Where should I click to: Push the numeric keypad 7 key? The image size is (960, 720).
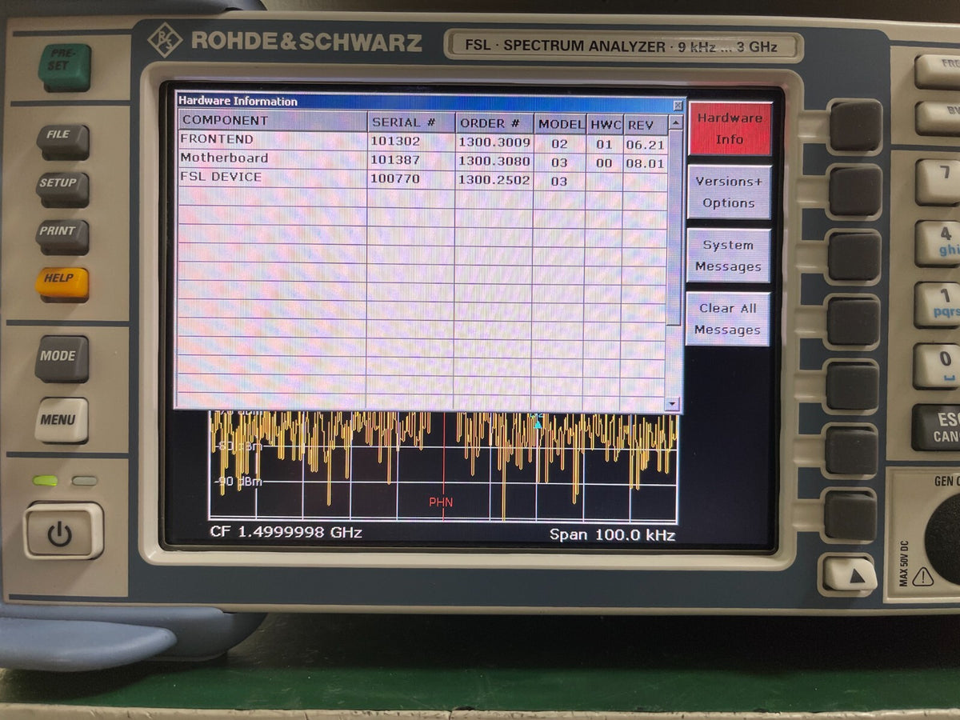(x=938, y=180)
